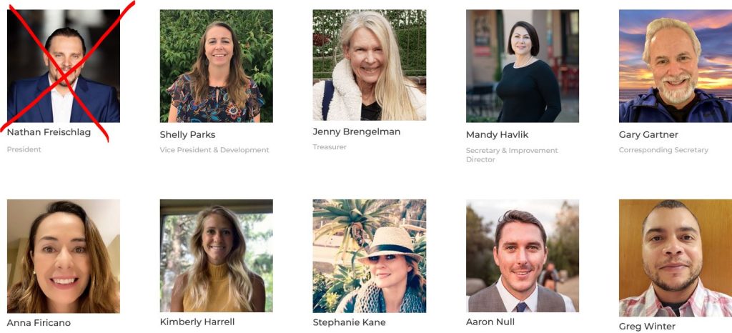
Task: Click Stephanie Kane's photo with hat
Action: (x=370, y=256)
